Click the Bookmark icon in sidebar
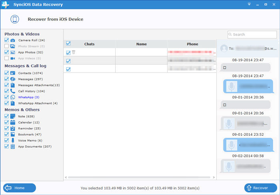Viewport: 280px width, 195px height. tap(13, 135)
